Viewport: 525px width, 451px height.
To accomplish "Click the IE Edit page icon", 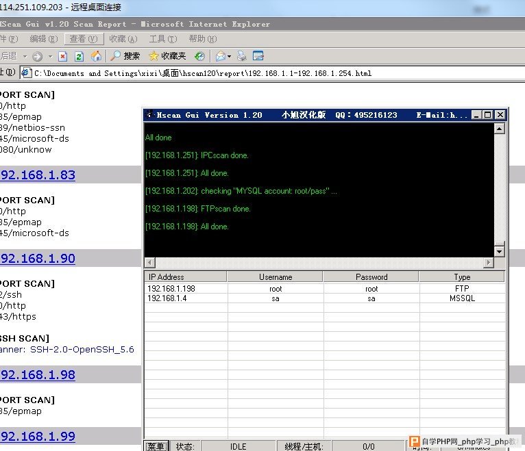I will click(x=258, y=55).
